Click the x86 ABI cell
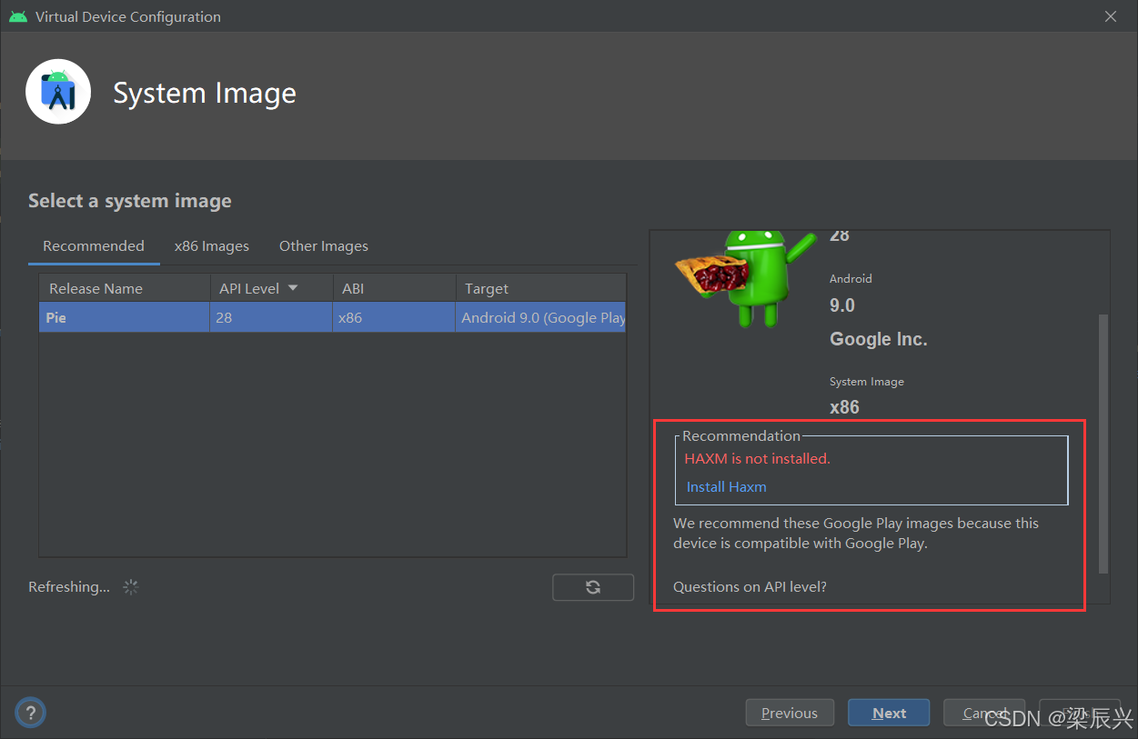The height and width of the screenshot is (739, 1138). [x=394, y=317]
